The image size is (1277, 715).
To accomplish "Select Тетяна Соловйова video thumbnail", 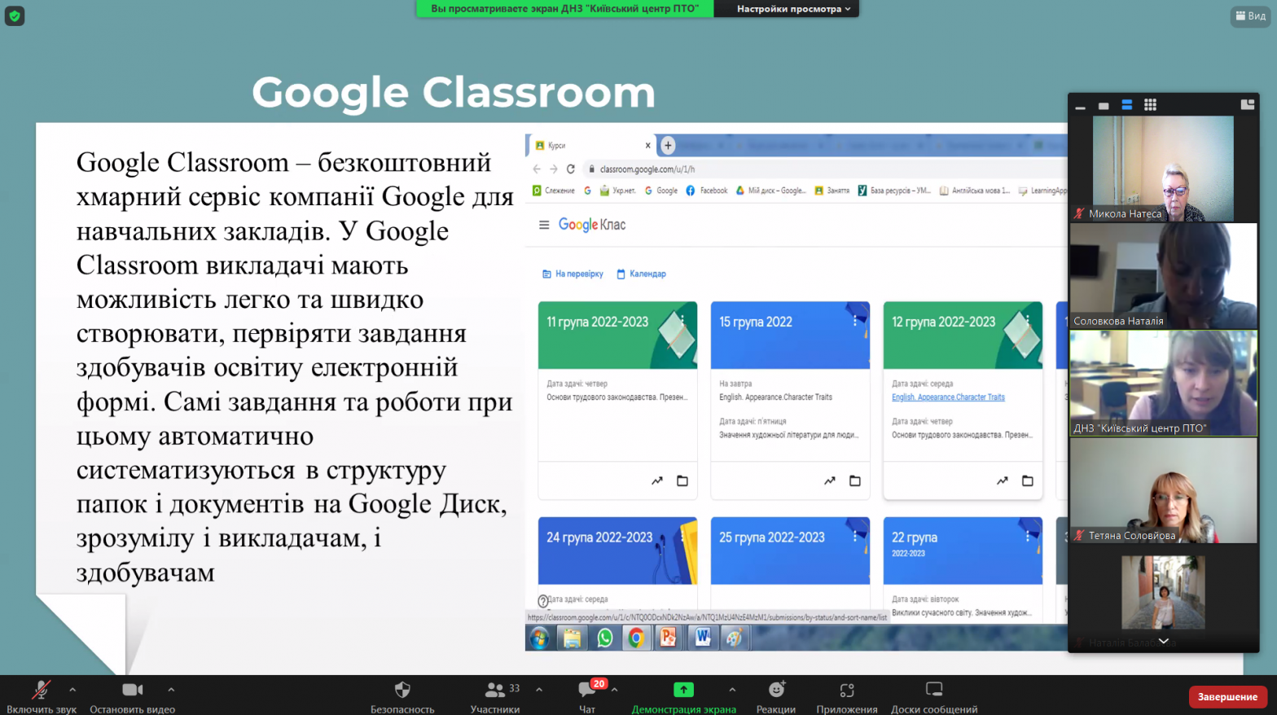I will point(1163,491).
